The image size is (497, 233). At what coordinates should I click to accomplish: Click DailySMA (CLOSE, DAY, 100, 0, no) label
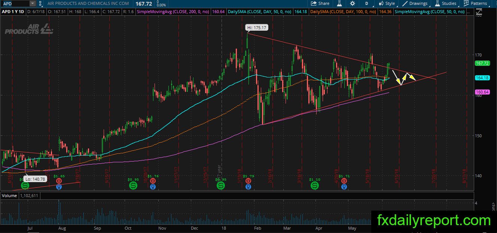point(343,12)
